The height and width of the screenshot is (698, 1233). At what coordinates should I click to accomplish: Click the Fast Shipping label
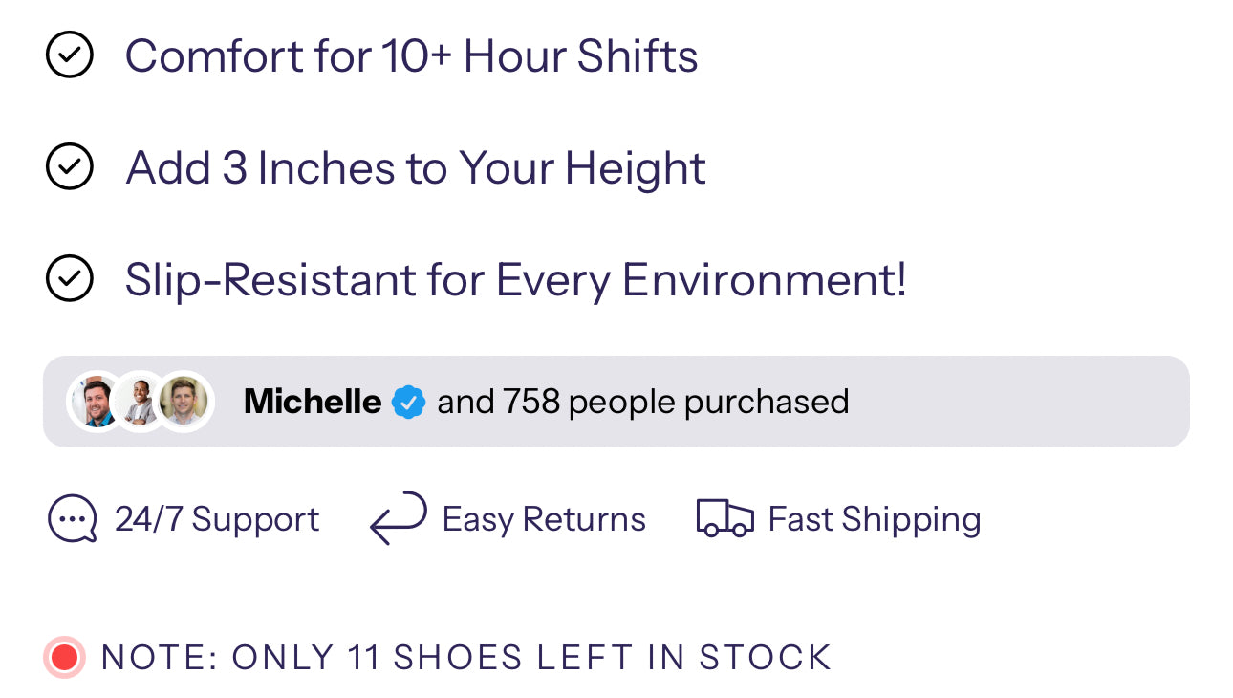pyautogui.click(x=875, y=519)
